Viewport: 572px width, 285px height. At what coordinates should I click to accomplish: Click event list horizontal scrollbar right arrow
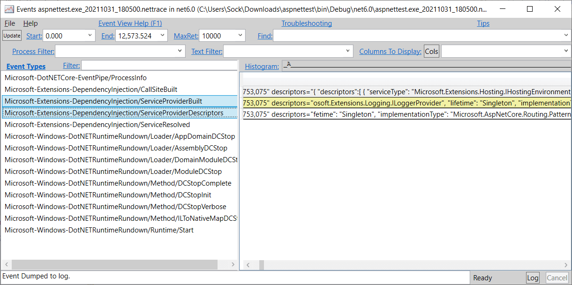pos(233,265)
